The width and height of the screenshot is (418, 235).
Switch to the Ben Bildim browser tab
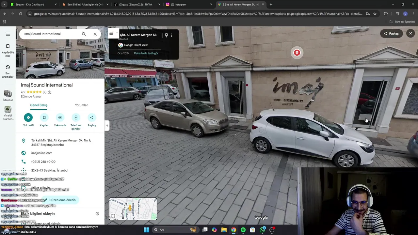(x=85, y=5)
